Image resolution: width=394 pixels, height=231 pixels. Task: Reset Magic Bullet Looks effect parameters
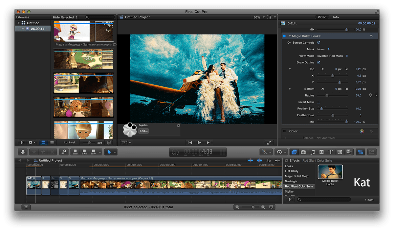371,36
